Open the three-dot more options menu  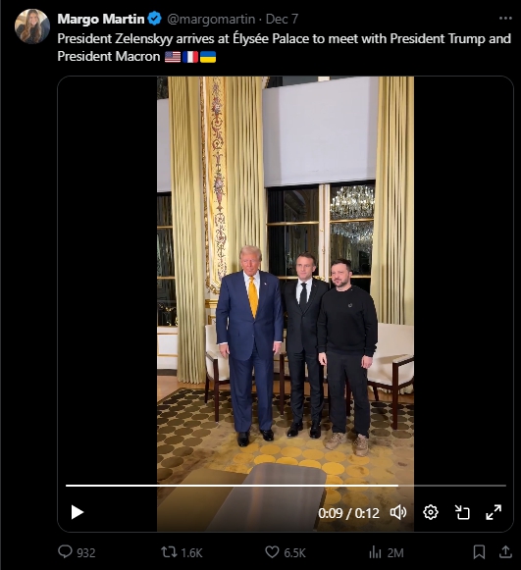(505, 19)
